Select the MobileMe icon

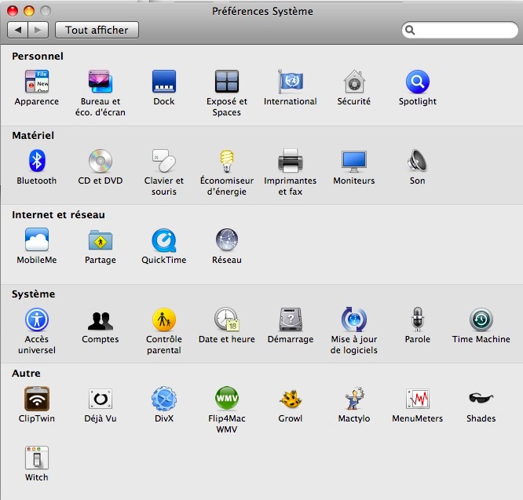click(37, 241)
